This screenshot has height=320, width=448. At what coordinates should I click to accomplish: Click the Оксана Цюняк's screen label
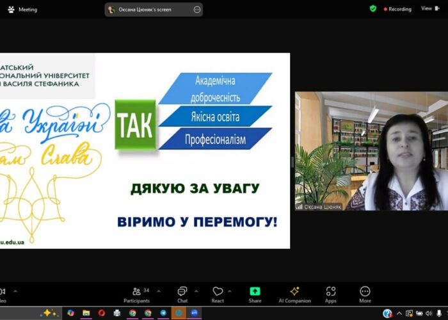pyautogui.click(x=147, y=10)
